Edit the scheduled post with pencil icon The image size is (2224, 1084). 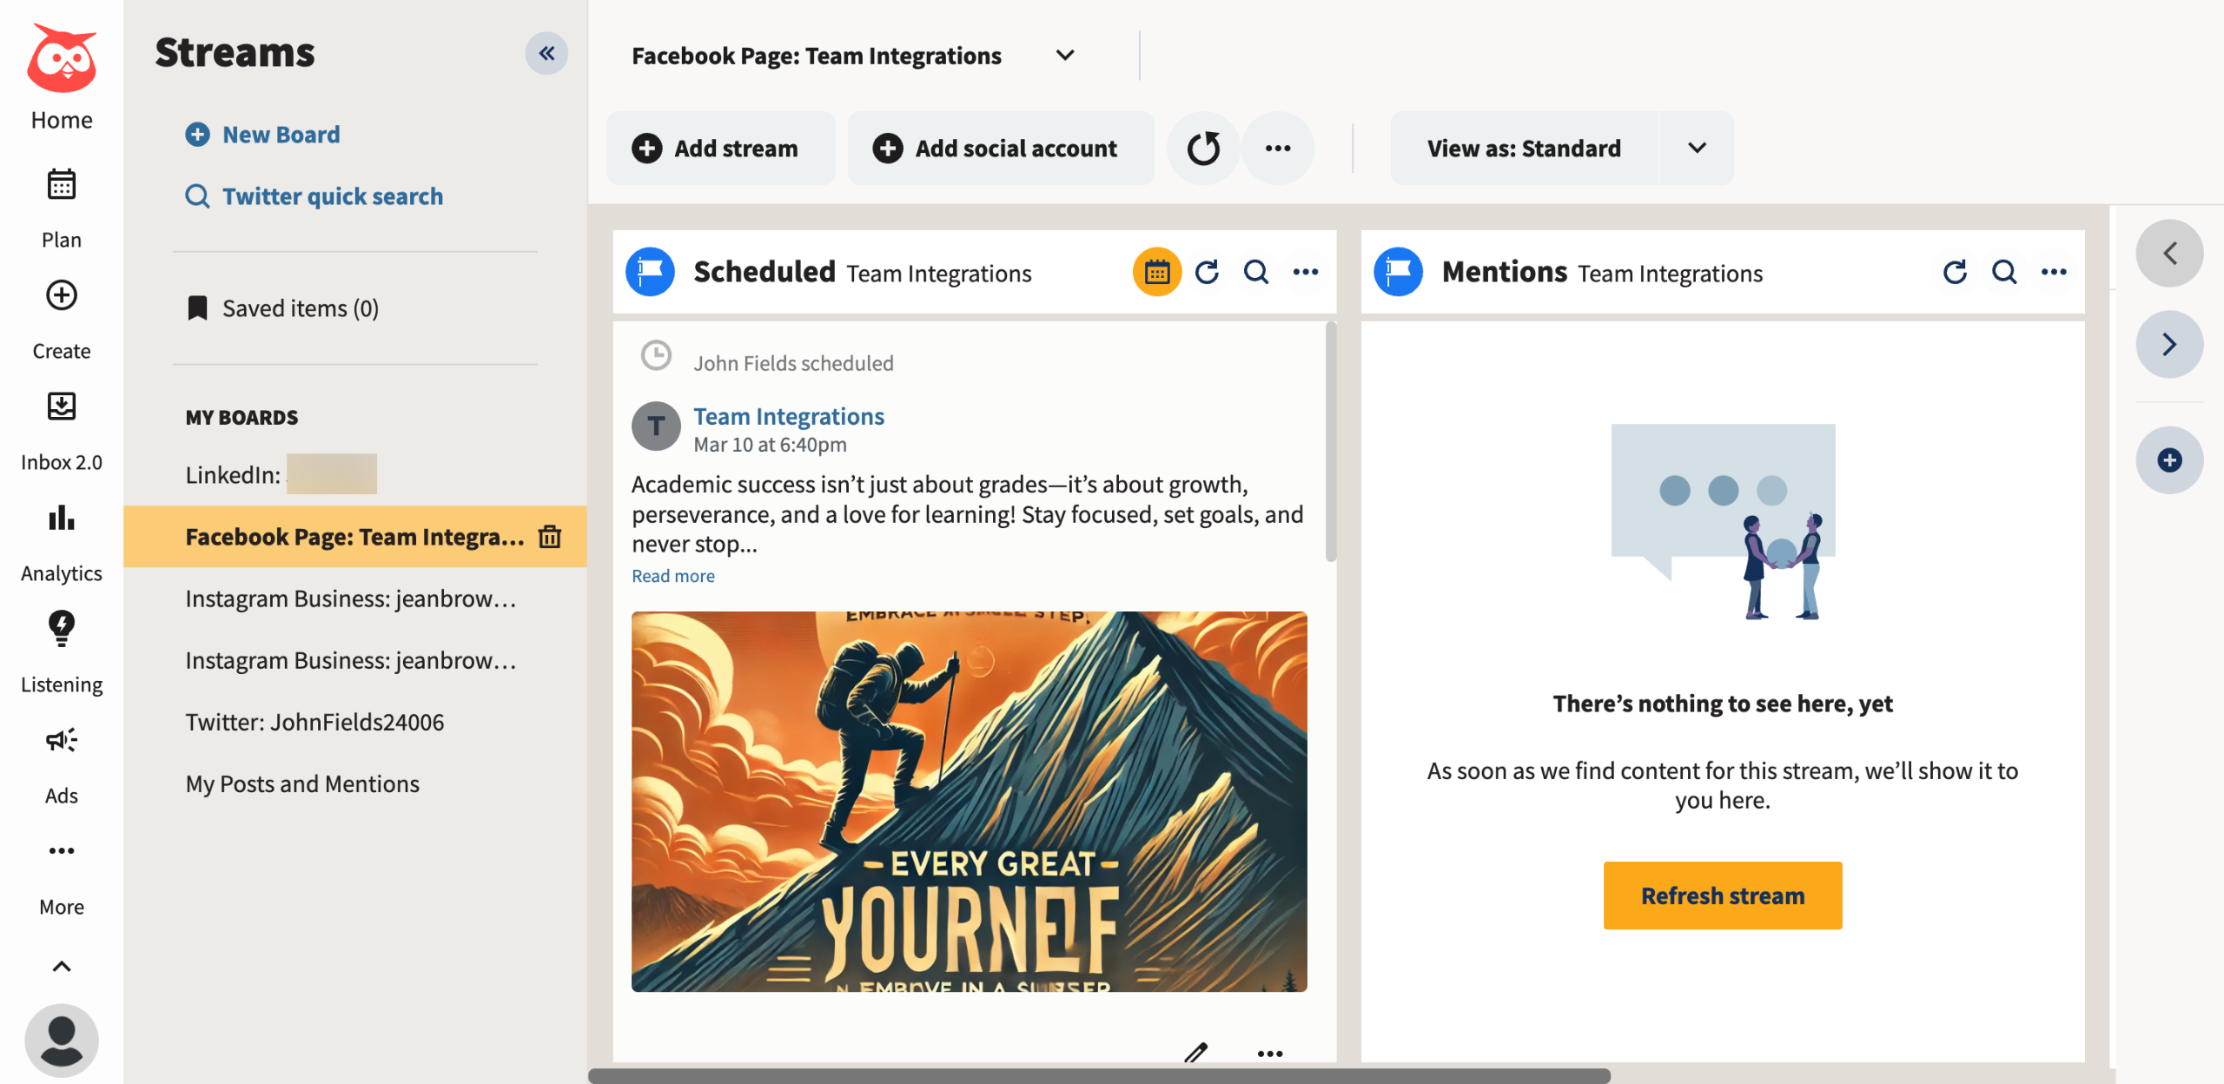[1196, 1053]
